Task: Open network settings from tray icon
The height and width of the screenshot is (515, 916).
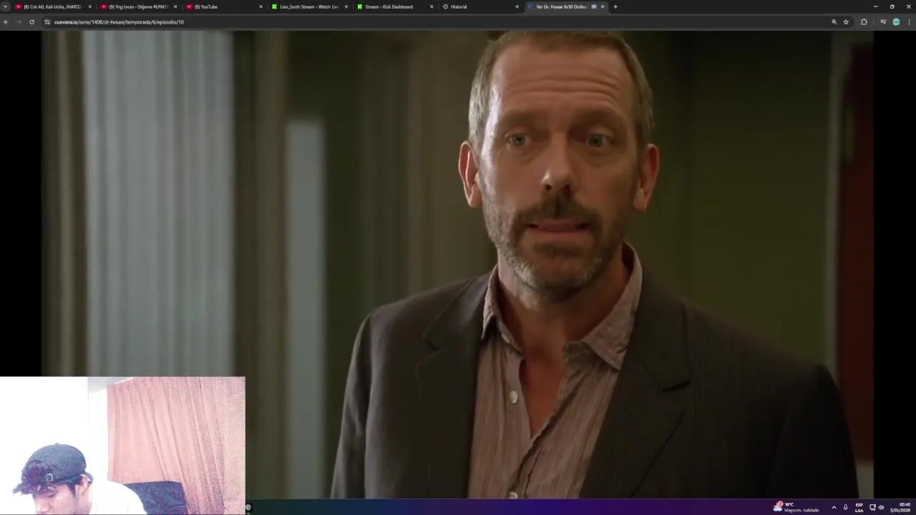Action: pyautogui.click(x=872, y=507)
